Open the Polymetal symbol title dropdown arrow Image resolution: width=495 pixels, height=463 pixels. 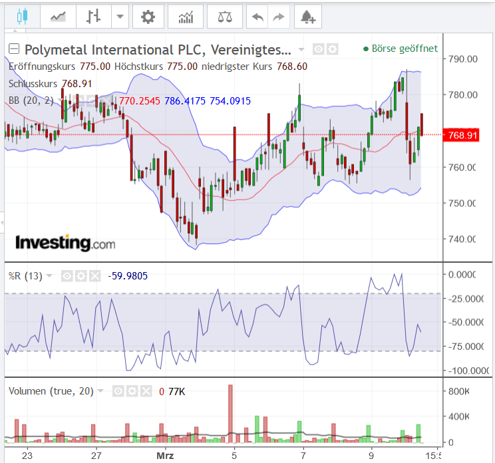301,49
